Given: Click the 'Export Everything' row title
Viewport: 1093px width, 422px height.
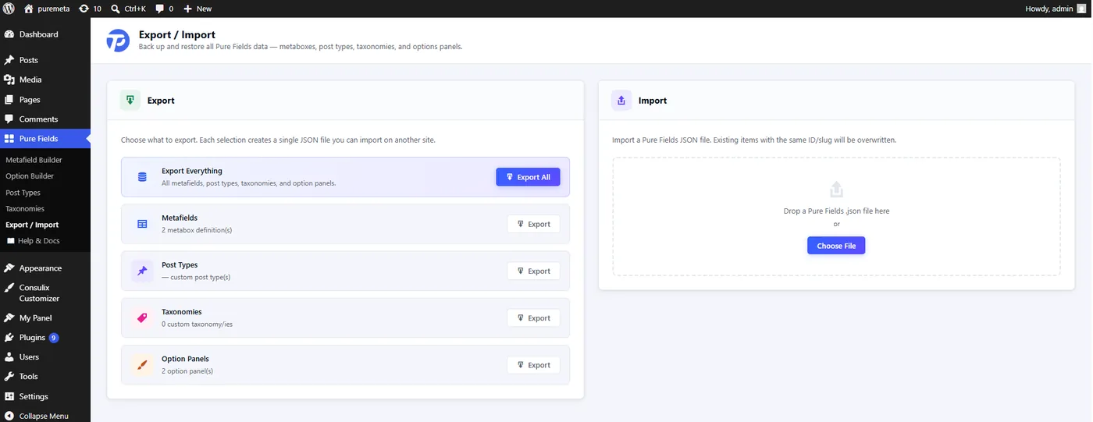Looking at the screenshot, I should point(192,171).
